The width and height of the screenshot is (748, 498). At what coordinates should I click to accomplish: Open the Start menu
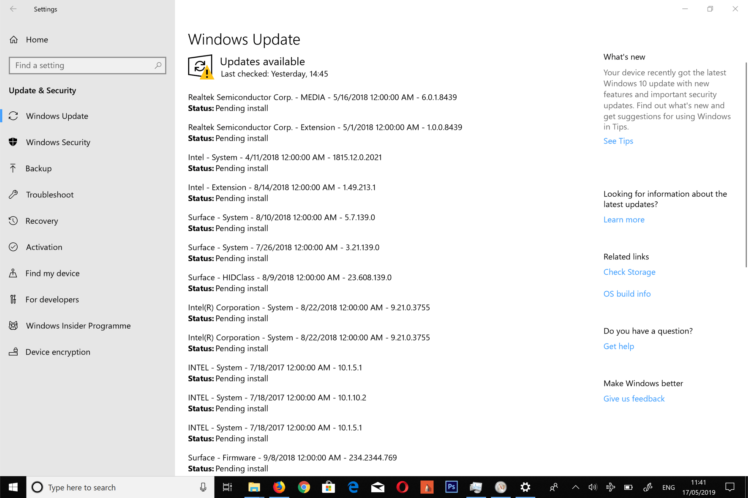12,487
